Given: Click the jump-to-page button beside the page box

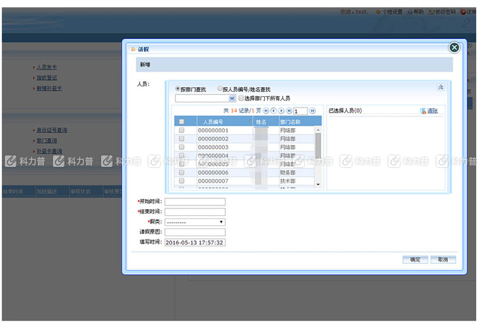Looking at the screenshot, I should (x=312, y=110).
